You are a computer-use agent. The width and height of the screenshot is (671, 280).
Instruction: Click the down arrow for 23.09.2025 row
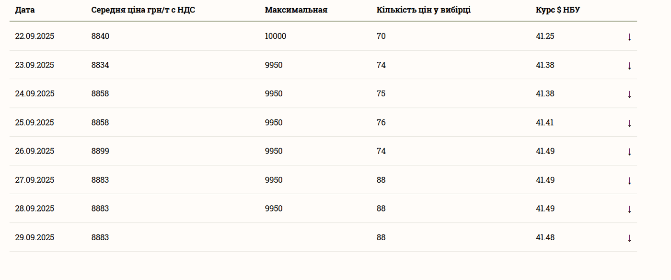click(629, 66)
